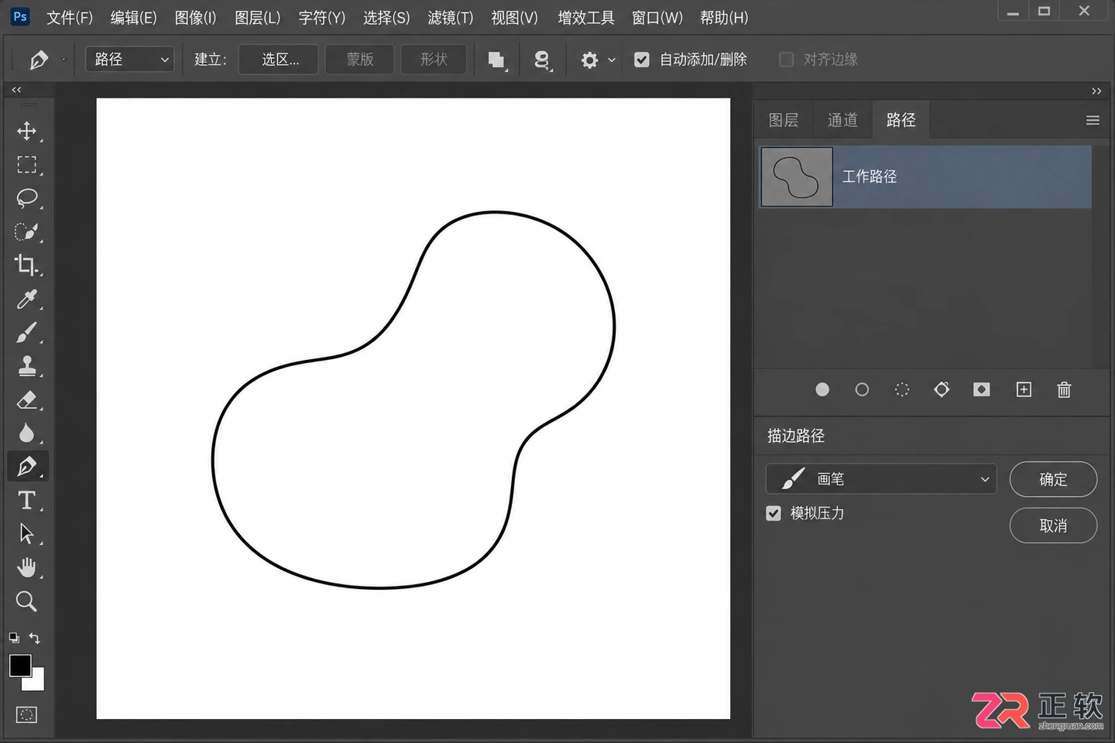Image resolution: width=1115 pixels, height=743 pixels.
Task: Add mask icon in Paths panel
Action: pos(982,389)
